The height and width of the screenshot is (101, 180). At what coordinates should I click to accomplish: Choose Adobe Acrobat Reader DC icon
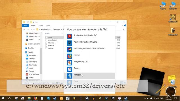click(x=69, y=36)
